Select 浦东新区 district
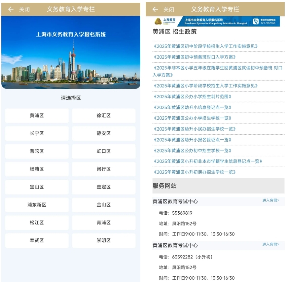286x282 pixels. click(37, 205)
